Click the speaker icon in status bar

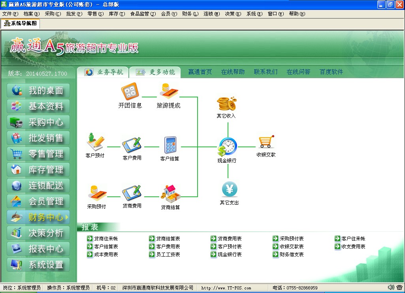391,287
